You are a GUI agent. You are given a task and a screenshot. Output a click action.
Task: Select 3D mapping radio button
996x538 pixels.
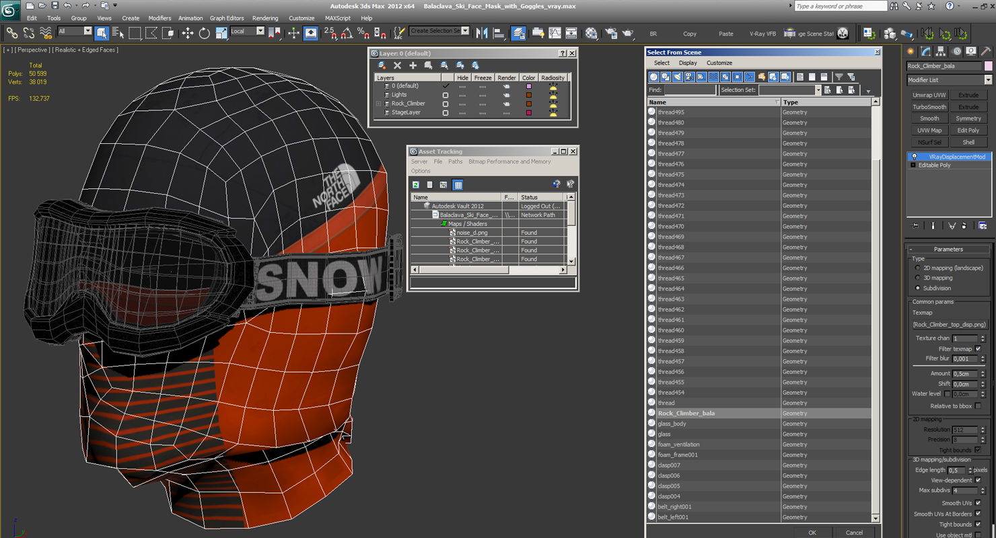(x=917, y=278)
